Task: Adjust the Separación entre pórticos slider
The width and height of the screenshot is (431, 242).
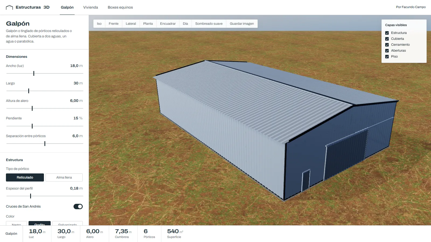Action: pos(44,144)
